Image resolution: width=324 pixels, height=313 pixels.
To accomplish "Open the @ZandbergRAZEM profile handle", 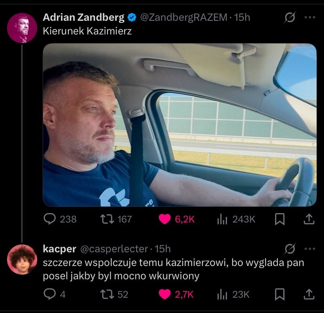I will pos(184,17).
